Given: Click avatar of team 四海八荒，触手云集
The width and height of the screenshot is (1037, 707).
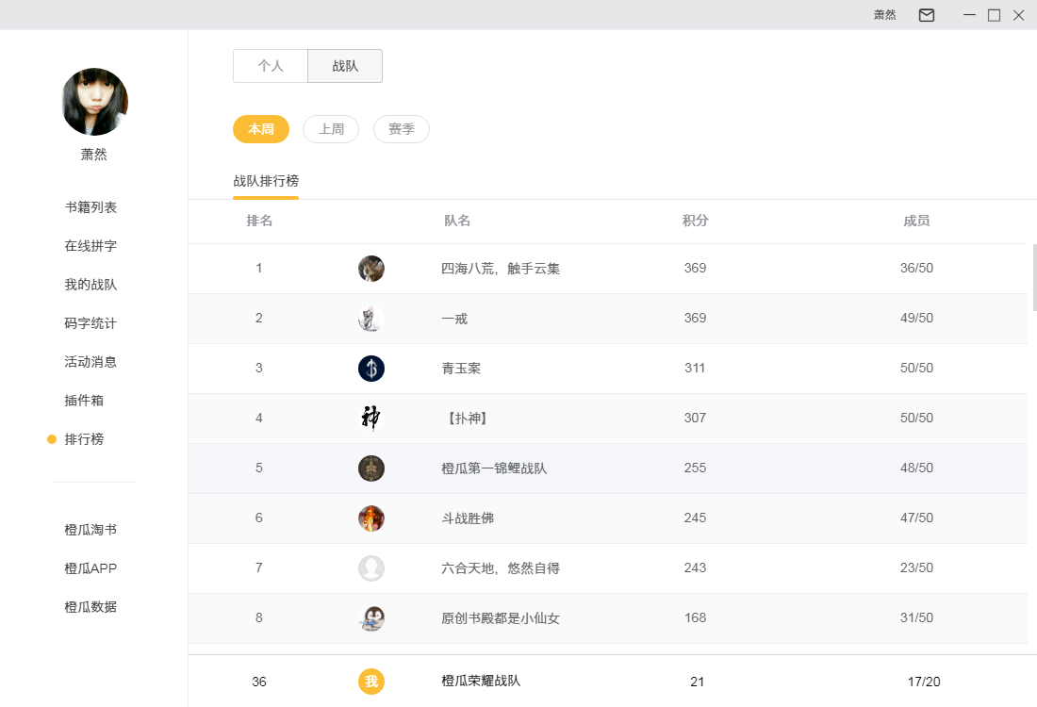Looking at the screenshot, I should click(371, 269).
